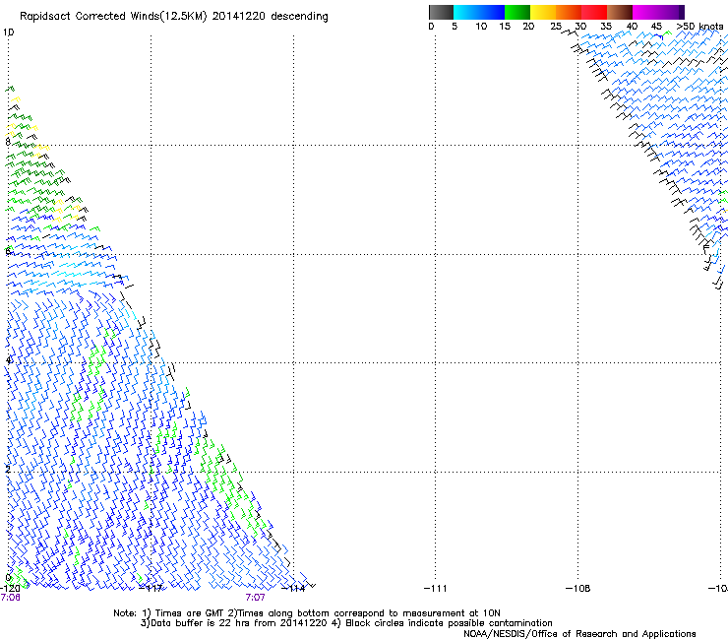Click the -114 longitude axis label
The width and height of the screenshot is (728, 640).
[x=294, y=589]
